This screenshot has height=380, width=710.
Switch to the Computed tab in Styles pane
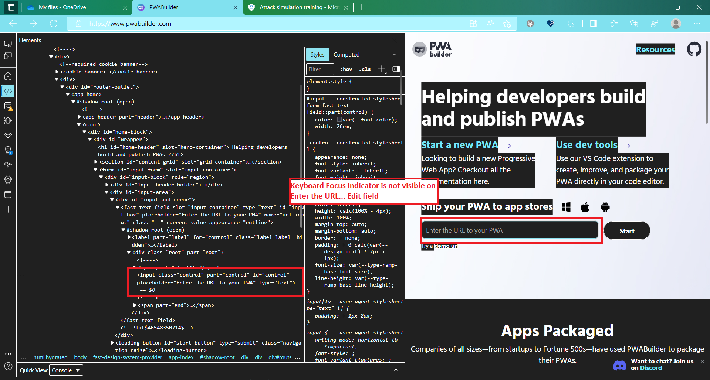346,54
